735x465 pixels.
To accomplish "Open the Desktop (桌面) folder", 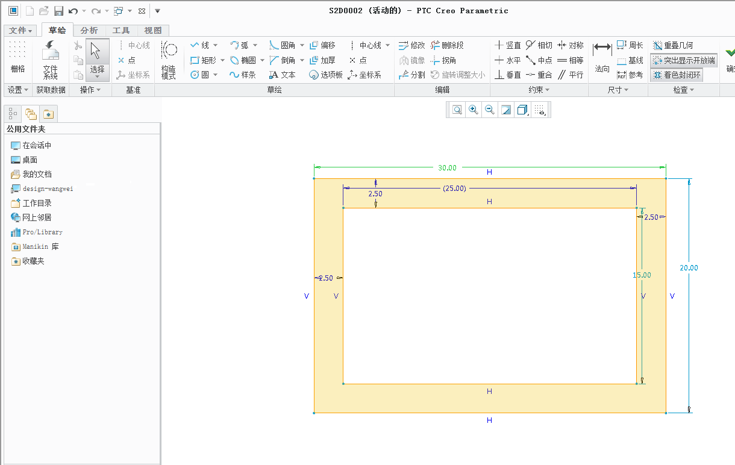I will [x=24, y=160].
